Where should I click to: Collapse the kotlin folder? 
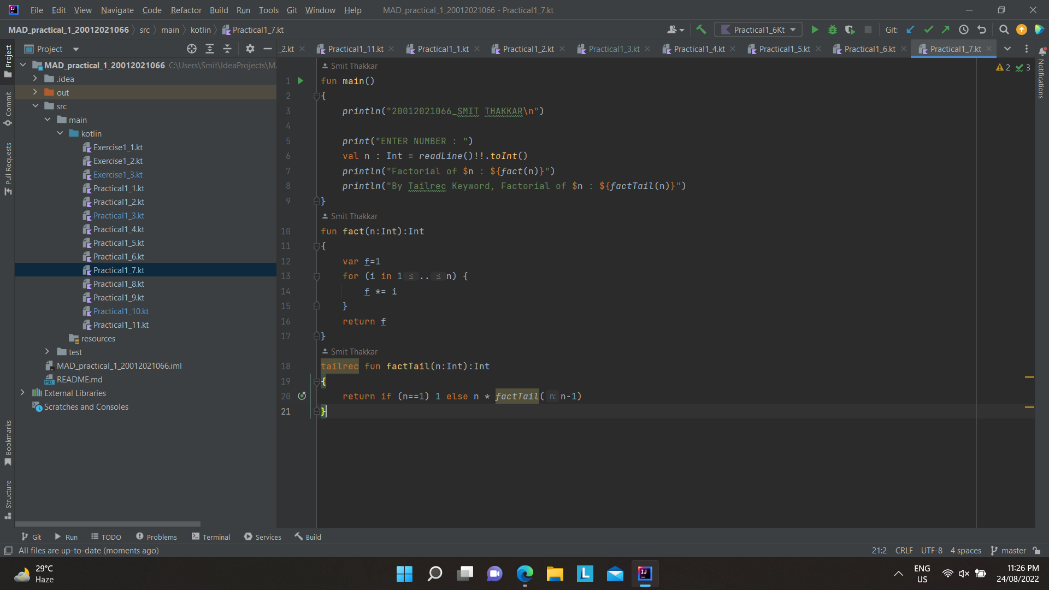point(60,133)
